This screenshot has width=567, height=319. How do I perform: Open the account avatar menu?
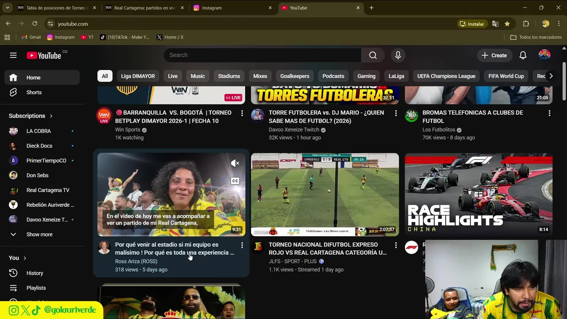[544, 55]
